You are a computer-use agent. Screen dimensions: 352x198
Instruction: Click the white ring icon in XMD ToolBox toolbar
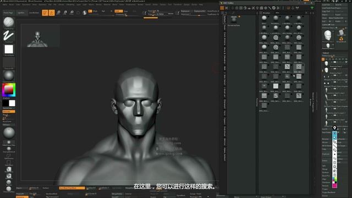tap(274, 8)
